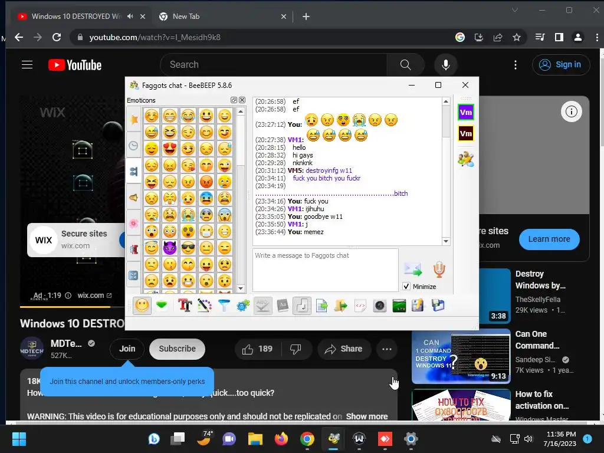Open pink flower nature emoticon tab
This screenshot has height=453, width=604.
[x=133, y=223]
